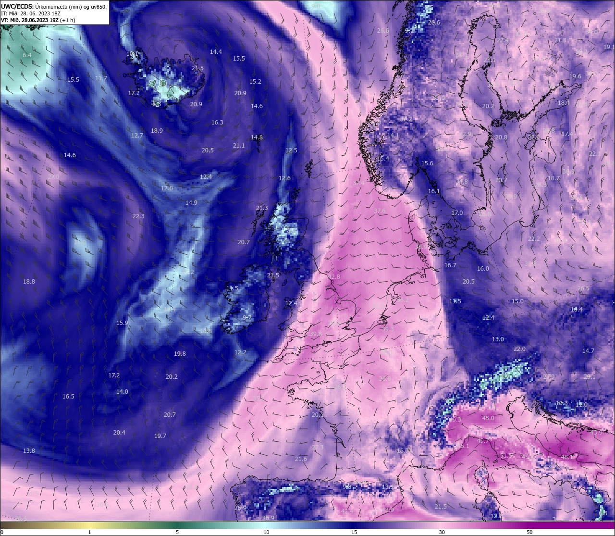The width and height of the screenshot is (615, 536).
Task: Click the map value '14.4'
Action: [x=216, y=52]
